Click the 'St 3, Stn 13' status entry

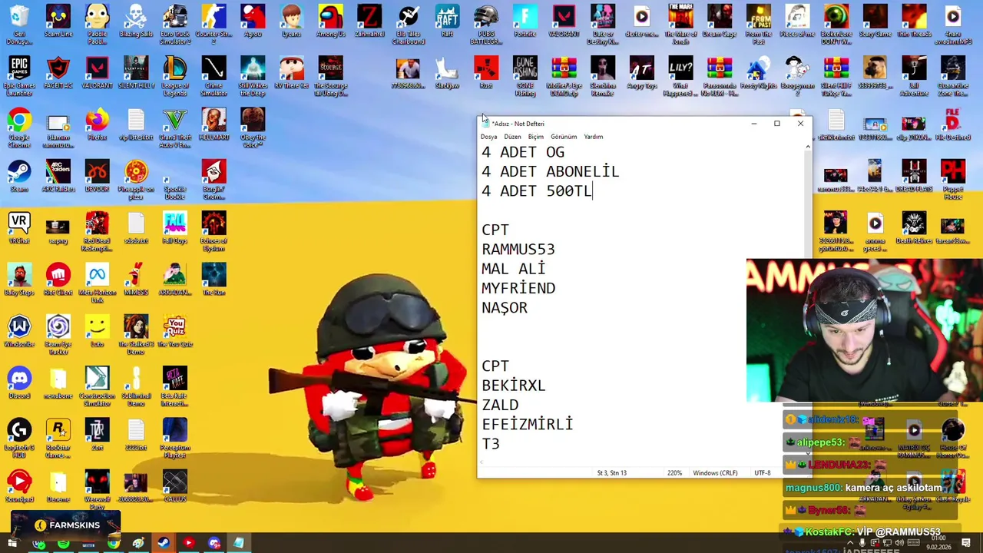tap(612, 473)
